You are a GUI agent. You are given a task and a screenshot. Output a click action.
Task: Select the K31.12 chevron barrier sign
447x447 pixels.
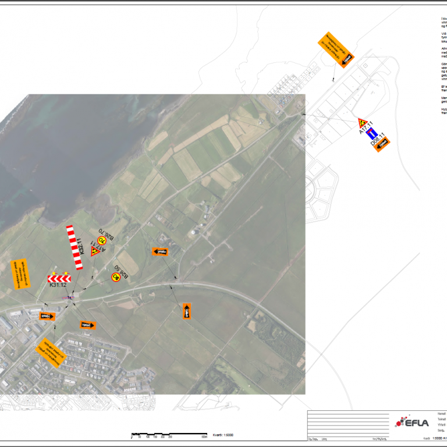click(x=59, y=278)
